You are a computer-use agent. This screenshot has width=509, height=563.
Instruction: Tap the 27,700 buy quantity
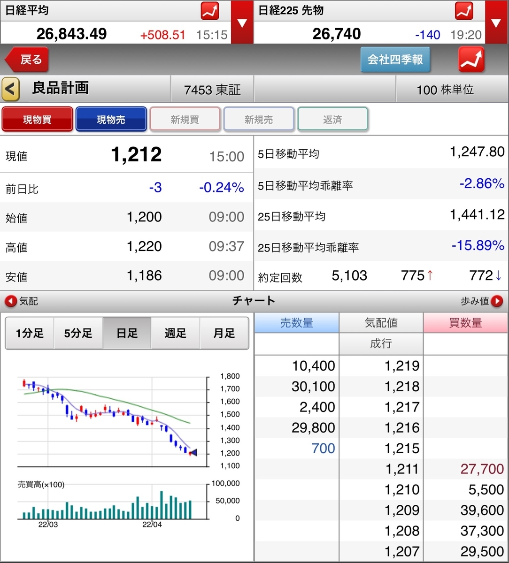coord(482,469)
